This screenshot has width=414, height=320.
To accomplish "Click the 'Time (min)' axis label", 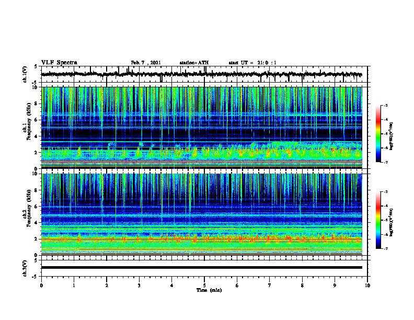I will (x=209, y=290).
